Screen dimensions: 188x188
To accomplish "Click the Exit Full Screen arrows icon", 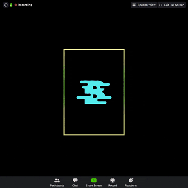I will click(x=161, y=5).
